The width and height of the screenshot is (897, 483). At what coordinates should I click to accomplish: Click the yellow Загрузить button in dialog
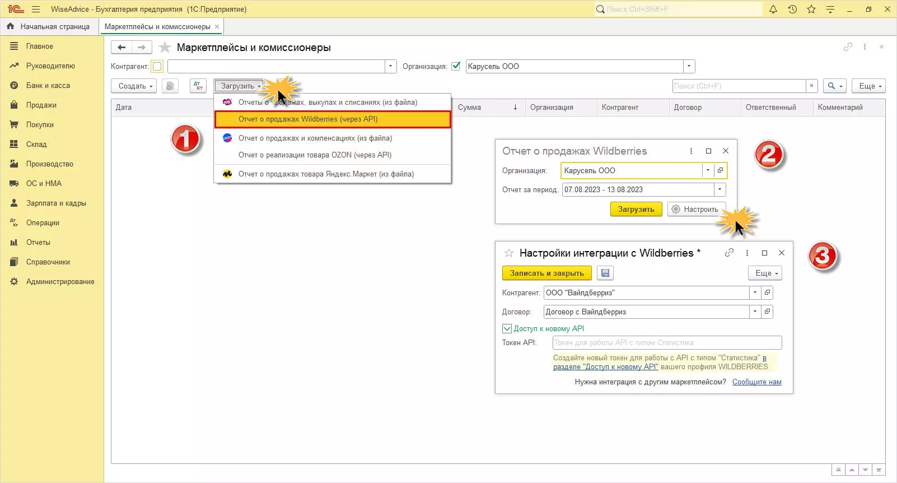pos(636,209)
